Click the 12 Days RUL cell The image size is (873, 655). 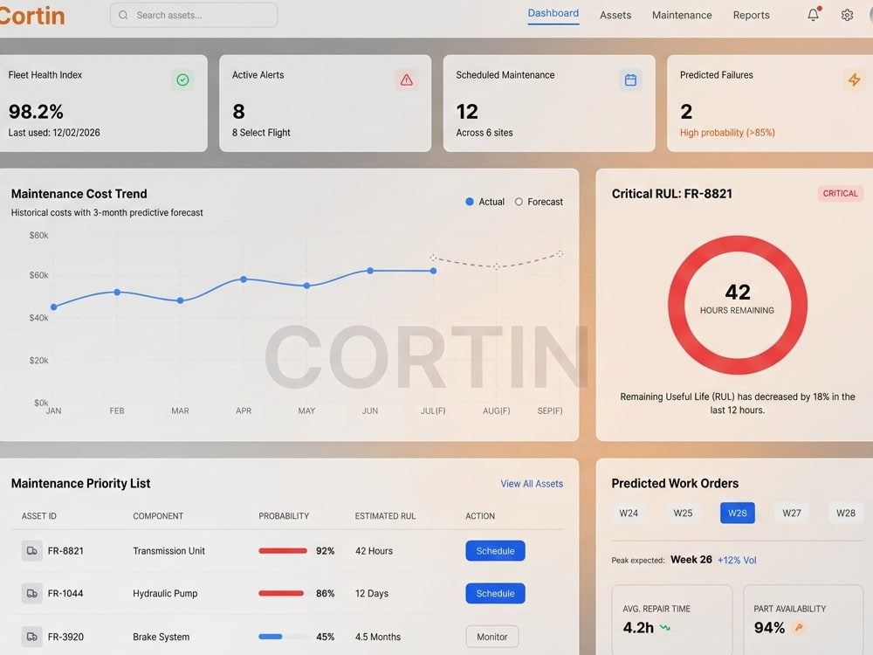pyautogui.click(x=372, y=593)
